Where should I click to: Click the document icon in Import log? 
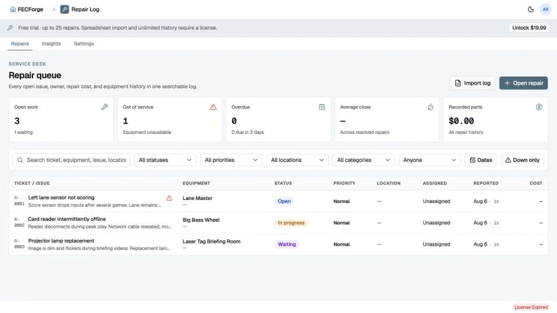(x=458, y=83)
